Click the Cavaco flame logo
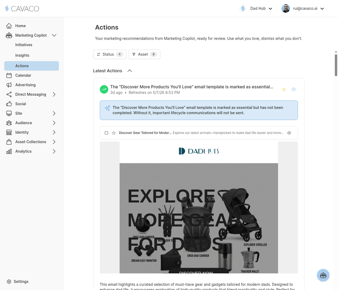The image size is (338, 290). (7, 9)
